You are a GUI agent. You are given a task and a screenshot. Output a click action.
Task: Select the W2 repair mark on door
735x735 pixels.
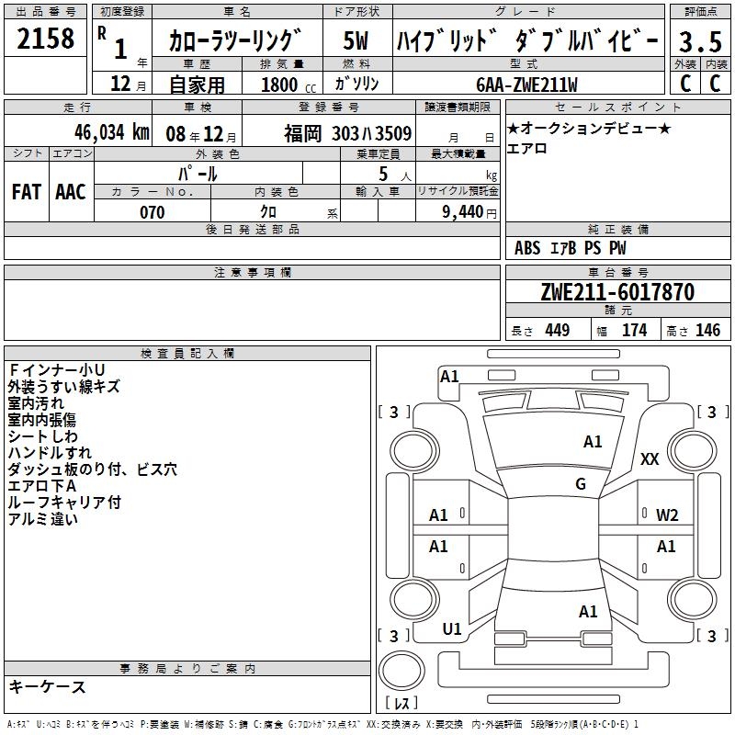click(667, 515)
